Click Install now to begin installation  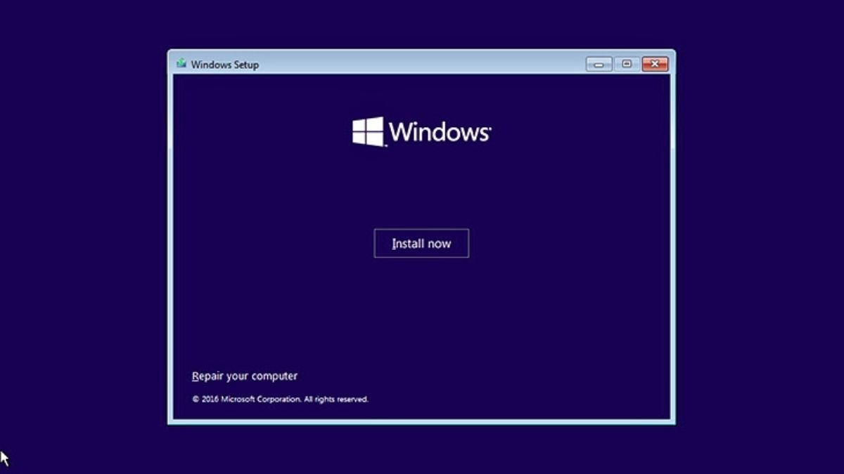tap(421, 243)
